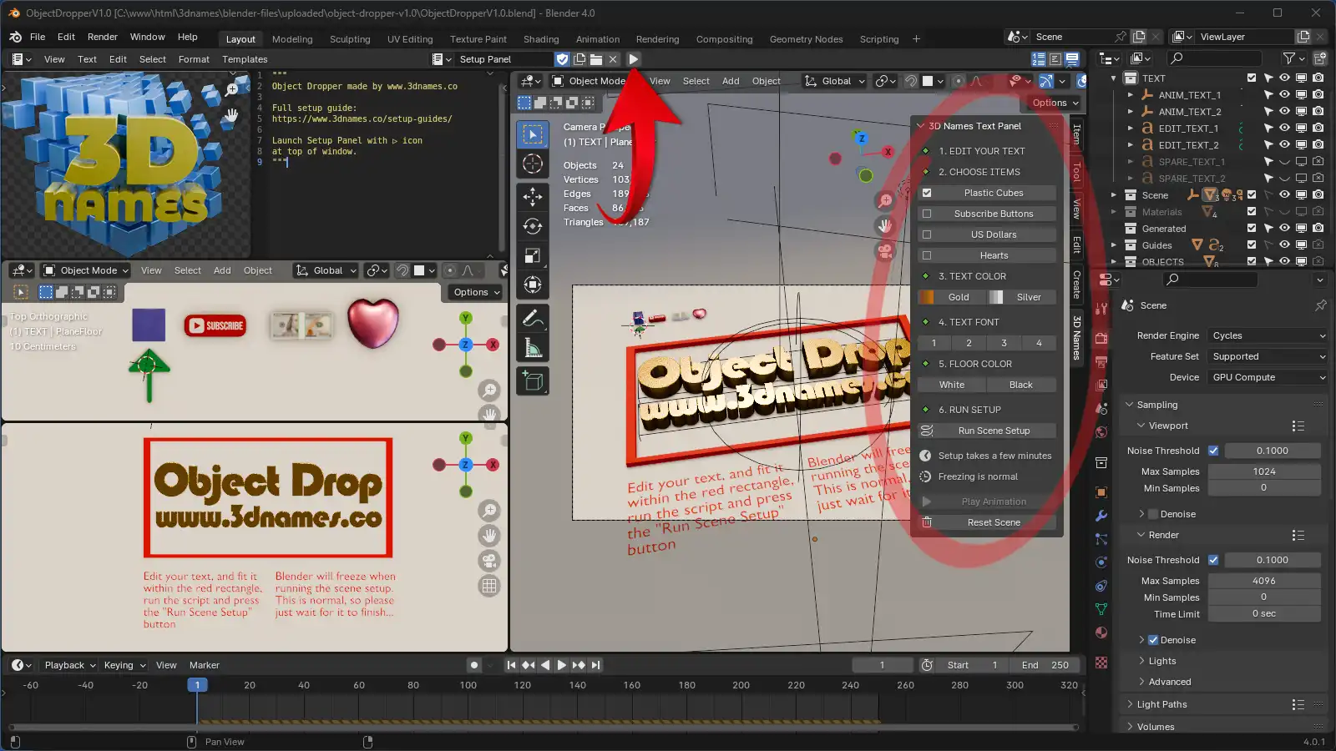Open the Output properties tab icon

(x=1101, y=362)
